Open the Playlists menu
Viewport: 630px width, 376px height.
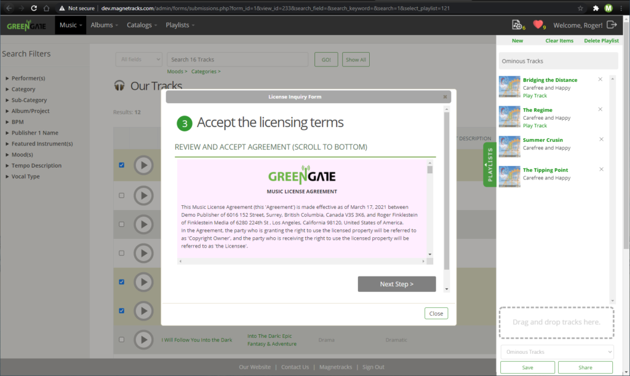(180, 25)
